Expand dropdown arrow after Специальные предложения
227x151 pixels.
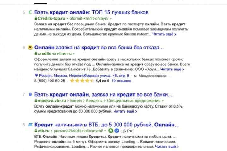click(x=163, y=101)
